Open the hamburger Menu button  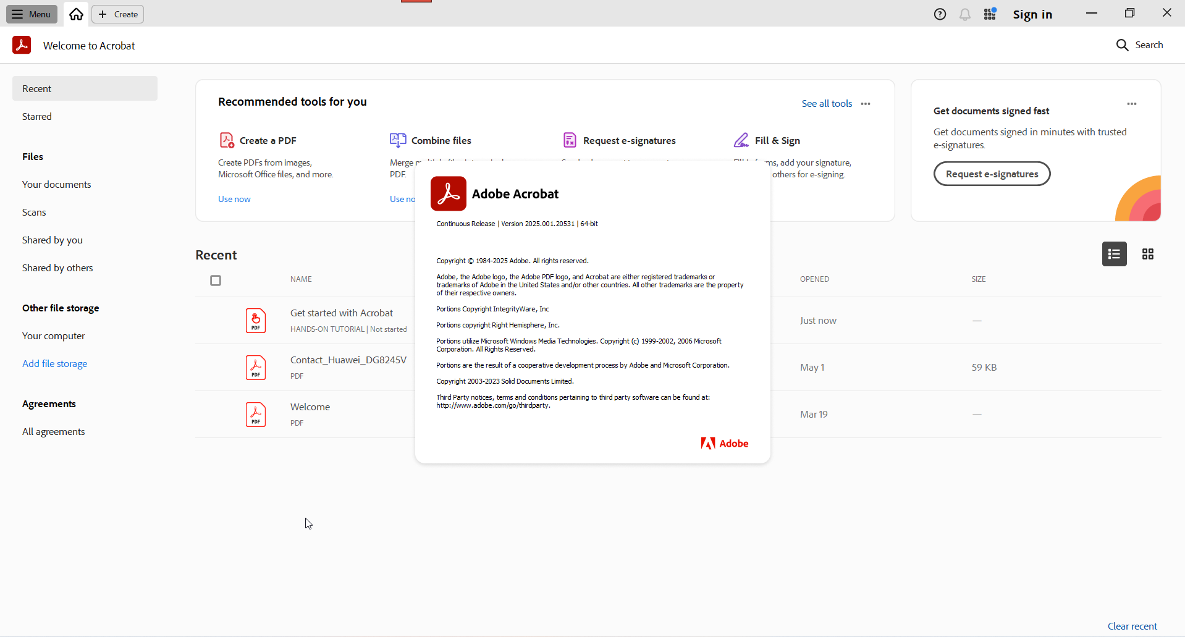[32, 14]
